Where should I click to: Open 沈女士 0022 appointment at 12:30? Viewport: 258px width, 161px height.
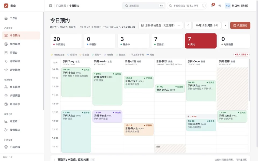coord(232,116)
